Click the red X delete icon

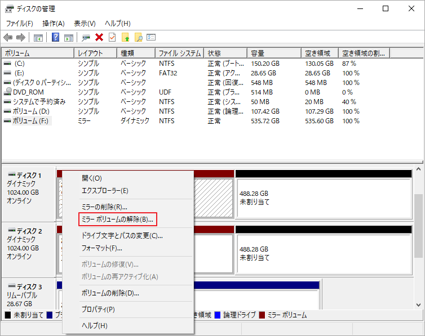point(99,37)
